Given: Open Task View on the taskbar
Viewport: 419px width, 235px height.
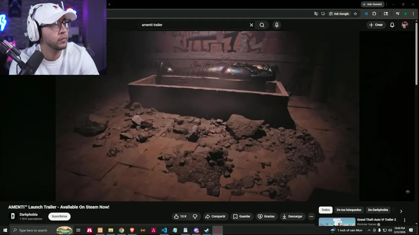Looking at the screenshot, I should click(78, 230).
